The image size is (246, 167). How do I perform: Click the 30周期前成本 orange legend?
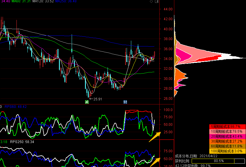tap(227, 141)
